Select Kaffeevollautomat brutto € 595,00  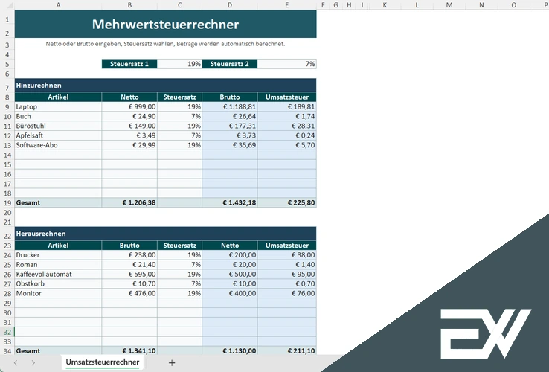pos(129,275)
